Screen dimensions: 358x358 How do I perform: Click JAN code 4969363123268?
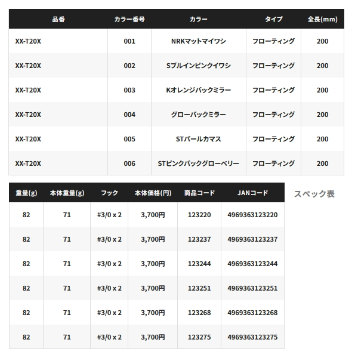pyautogui.click(x=252, y=312)
